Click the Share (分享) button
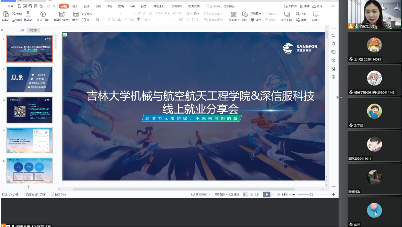The height and width of the screenshot is (227, 402). (x=317, y=6)
